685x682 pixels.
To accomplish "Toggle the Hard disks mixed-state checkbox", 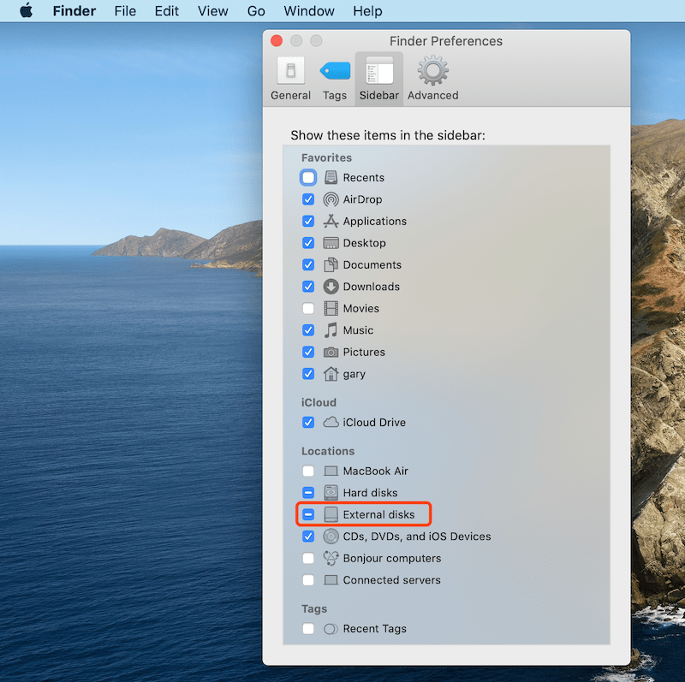I will pyautogui.click(x=308, y=493).
